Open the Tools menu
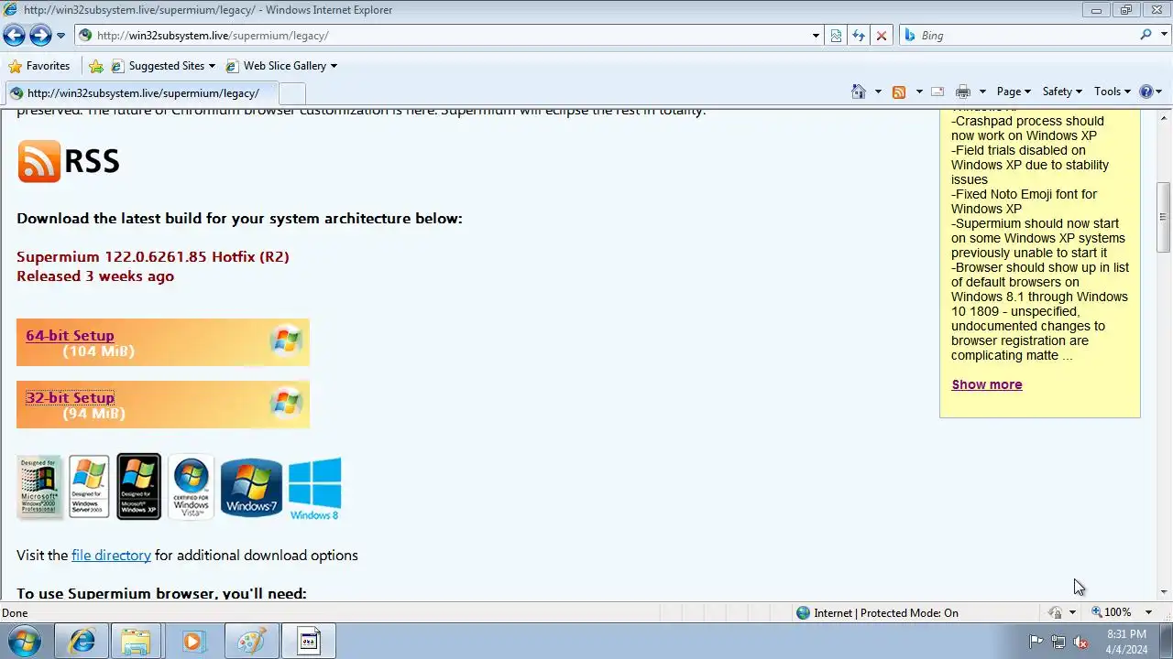 (1112, 92)
